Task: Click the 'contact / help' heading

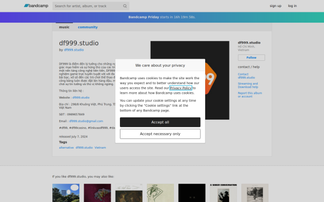Action: (248, 67)
